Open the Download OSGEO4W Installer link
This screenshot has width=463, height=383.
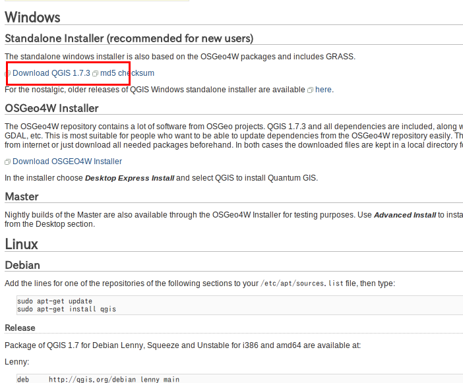click(67, 162)
